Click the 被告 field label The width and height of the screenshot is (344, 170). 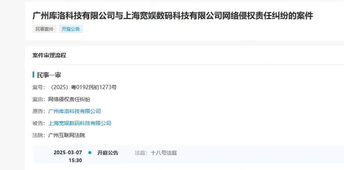point(38,123)
